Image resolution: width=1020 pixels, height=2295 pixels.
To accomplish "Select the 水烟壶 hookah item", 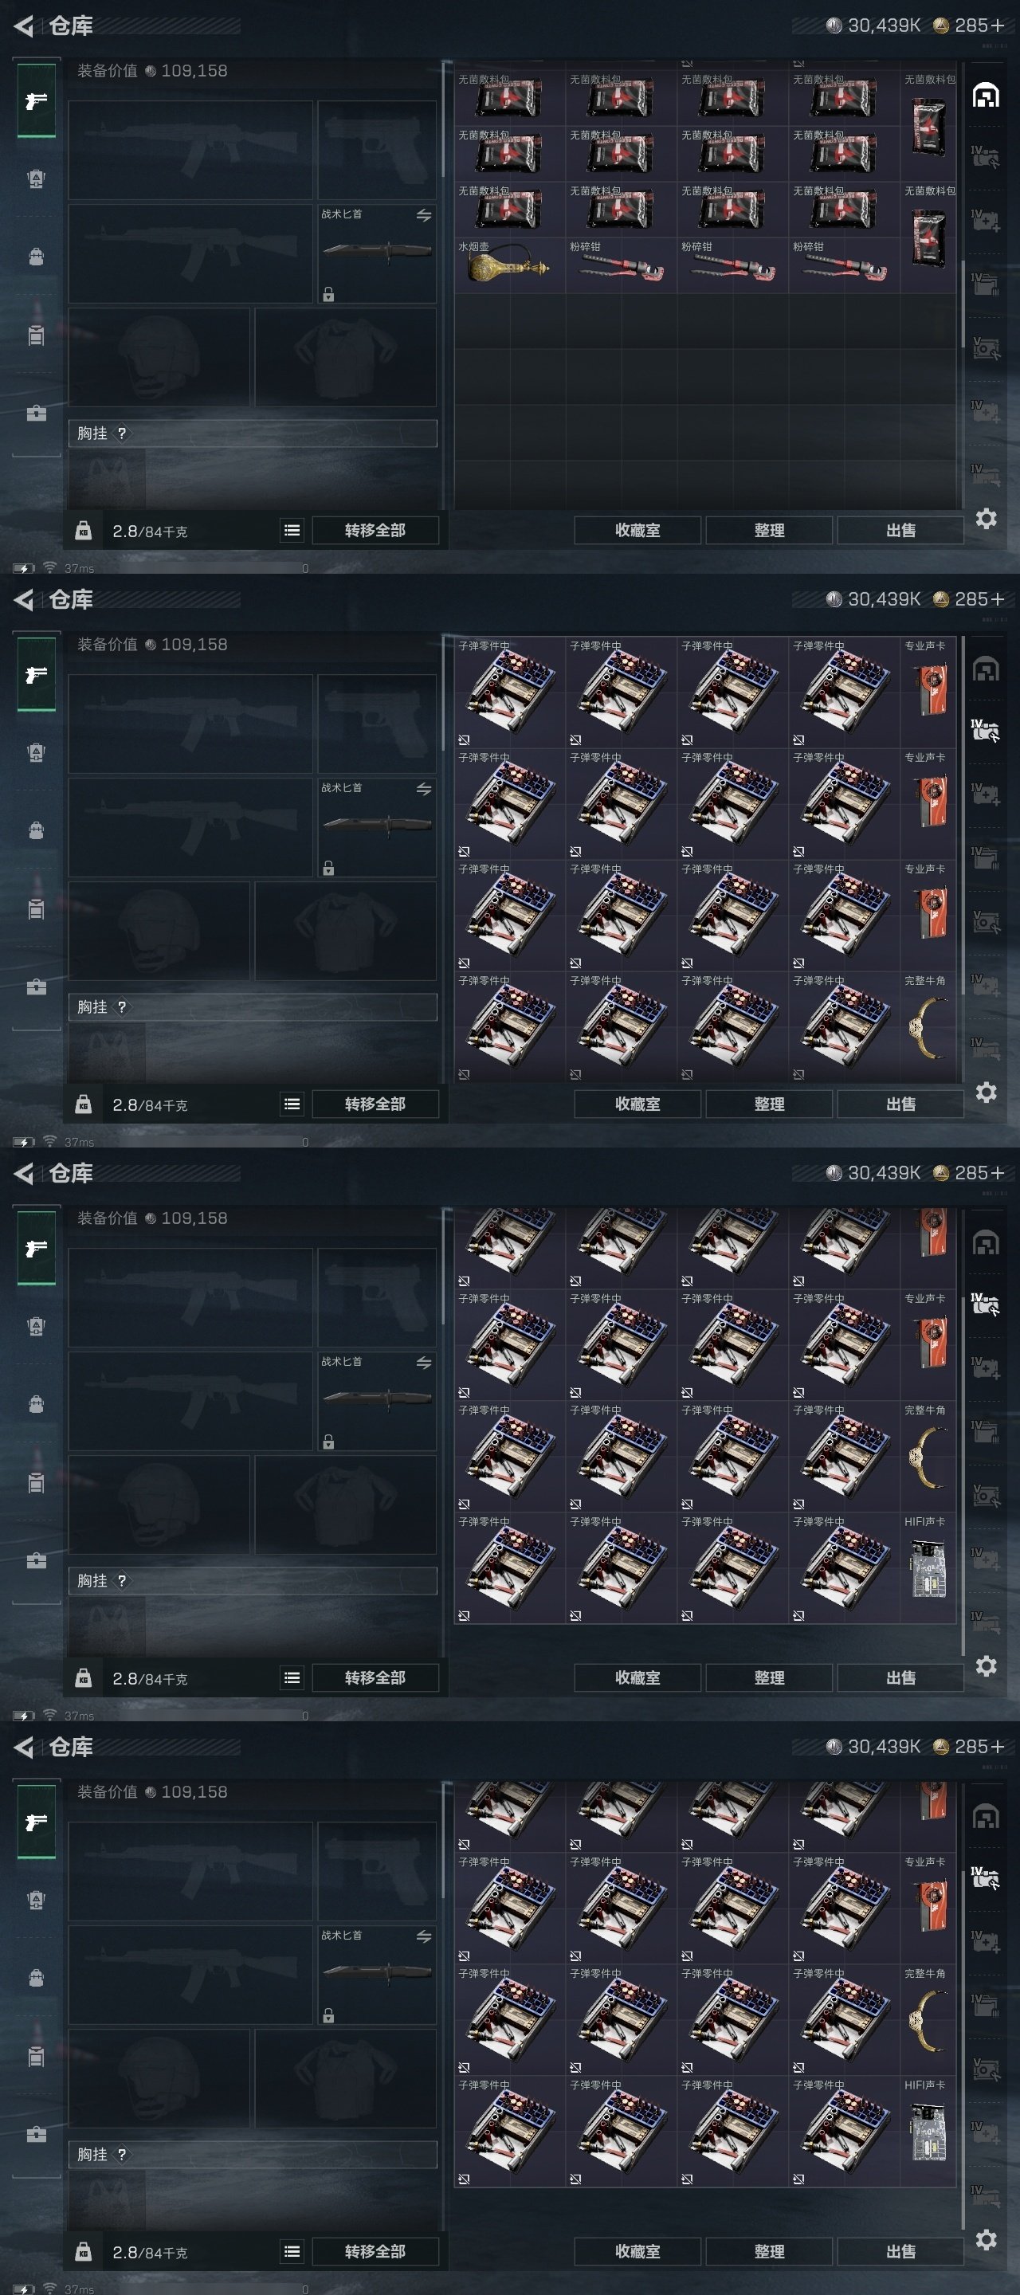I will click(509, 265).
